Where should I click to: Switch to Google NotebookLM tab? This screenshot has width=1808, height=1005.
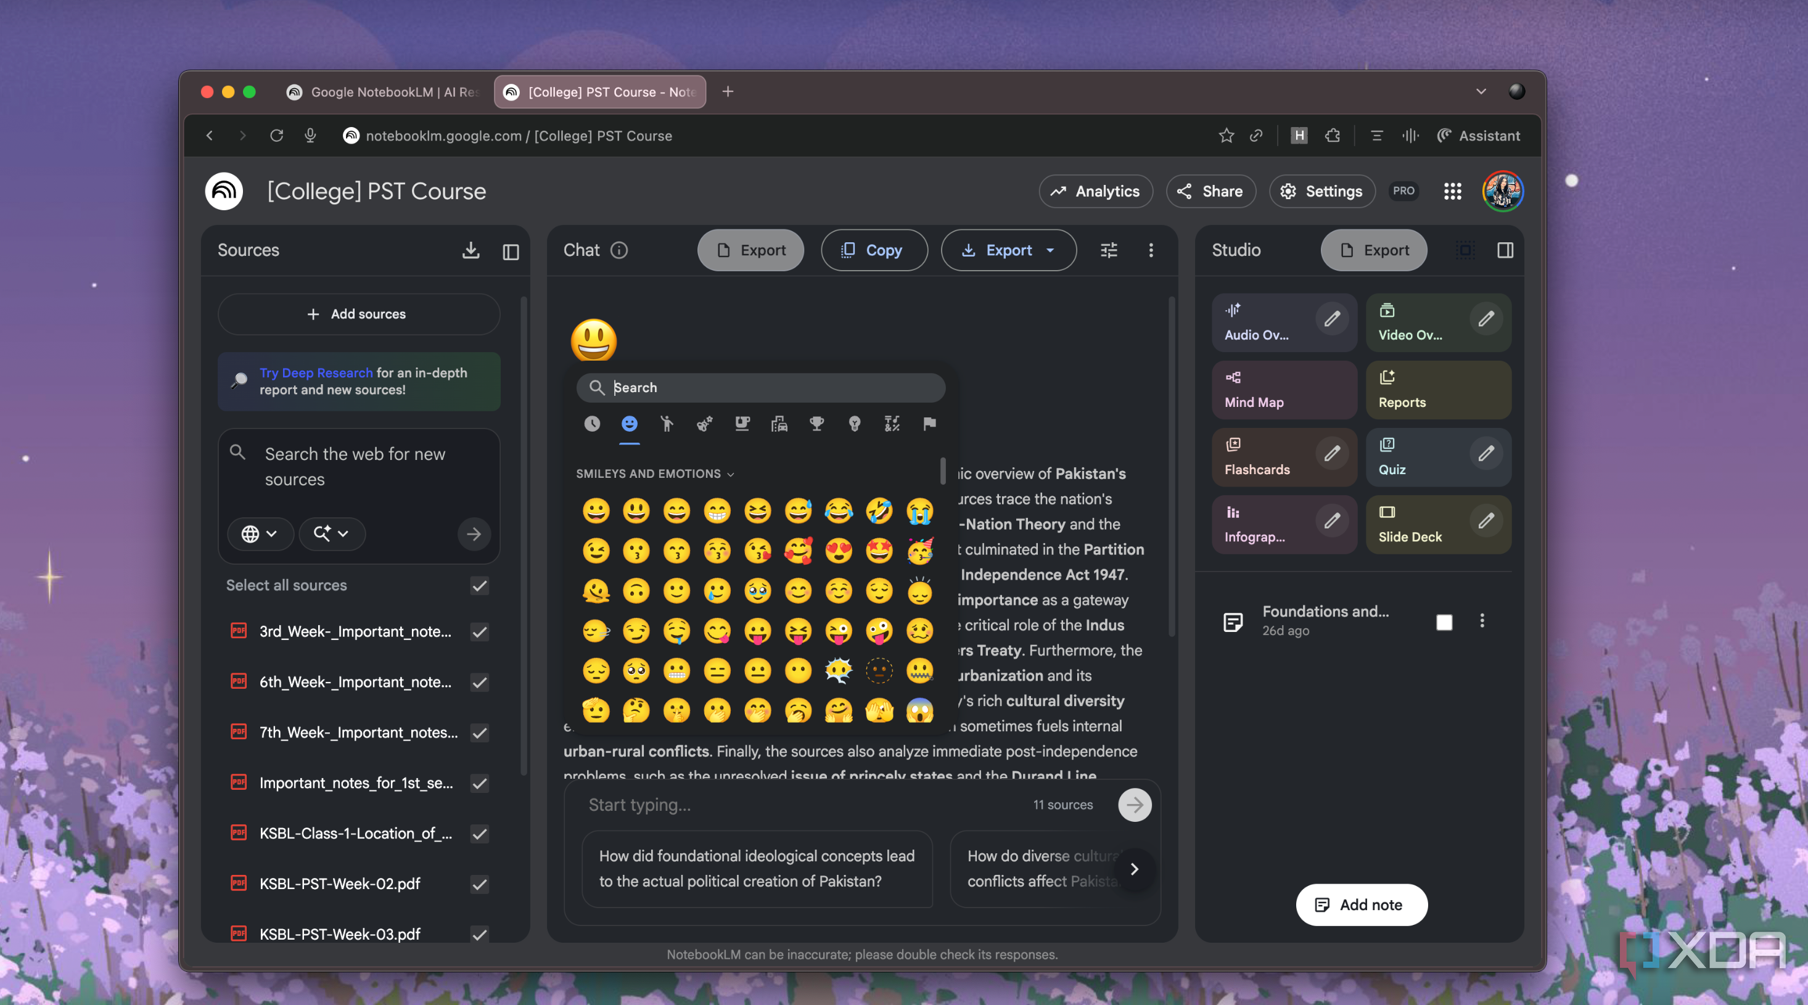point(383,92)
